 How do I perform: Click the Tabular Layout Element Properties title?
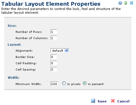click(x=51, y=4)
